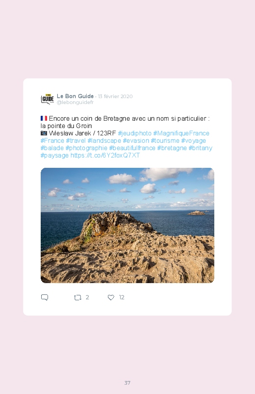This screenshot has height=394, width=255.
Task: Open the Le Bon Guide account name
Action: point(75,96)
